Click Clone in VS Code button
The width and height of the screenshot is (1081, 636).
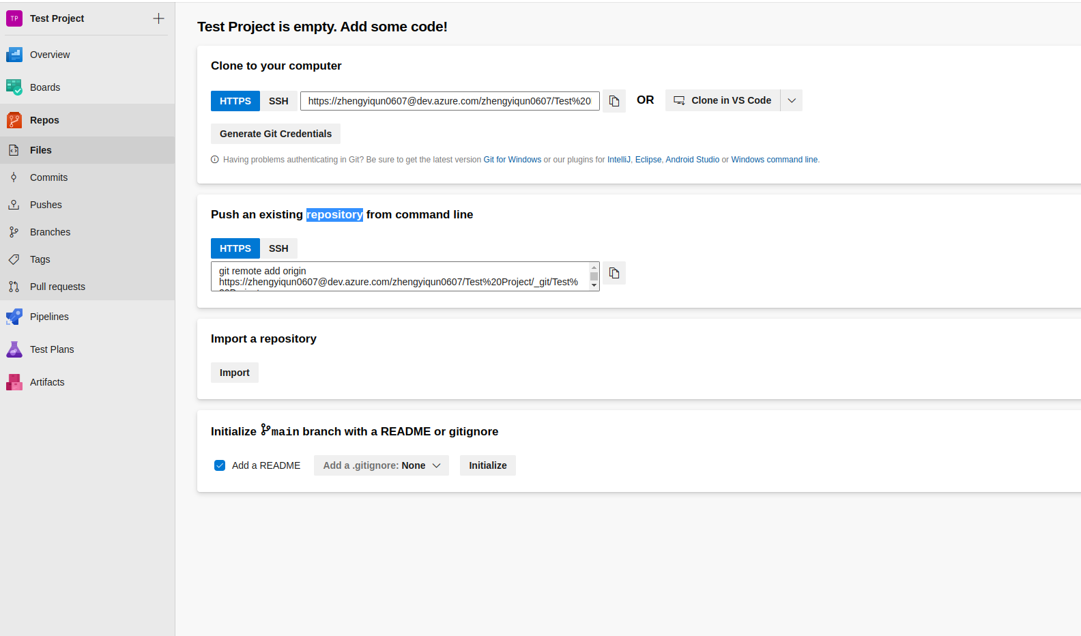(x=723, y=100)
